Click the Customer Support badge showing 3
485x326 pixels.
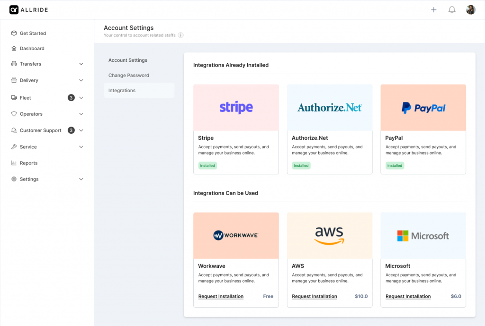[71, 130]
